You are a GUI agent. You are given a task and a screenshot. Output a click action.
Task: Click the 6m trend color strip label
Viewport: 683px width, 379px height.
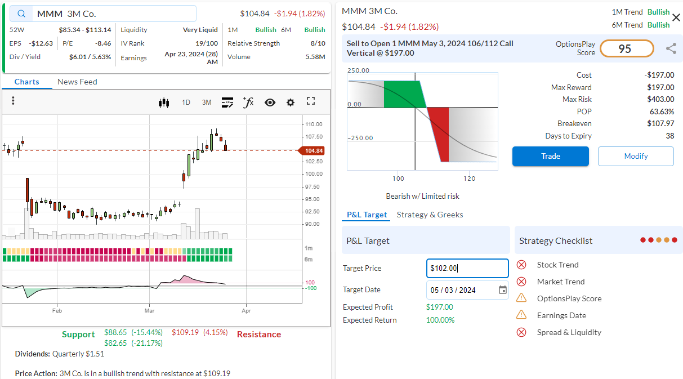(309, 260)
